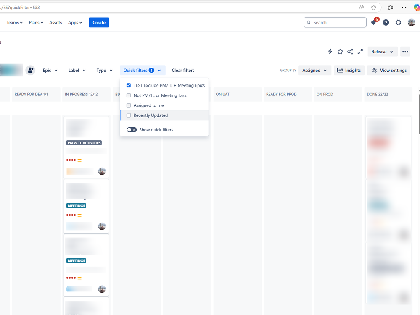420x315 pixels.
Task: Open the help question mark icon
Action: coord(386,23)
